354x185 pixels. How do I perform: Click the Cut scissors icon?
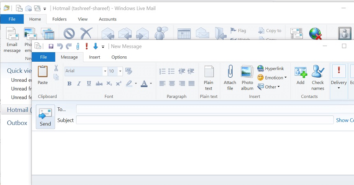point(56,68)
